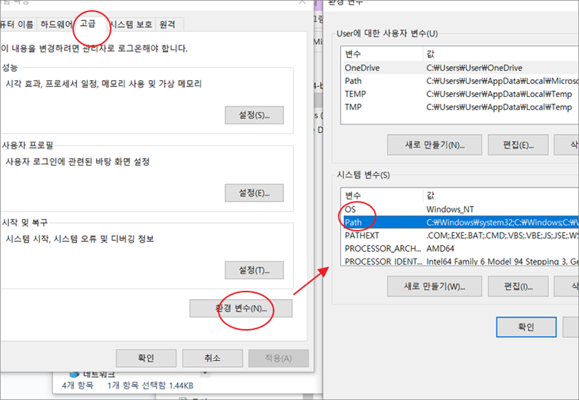This screenshot has width=579, height=400.
Task: Open the 하드웨어 tab
Action: click(x=56, y=24)
